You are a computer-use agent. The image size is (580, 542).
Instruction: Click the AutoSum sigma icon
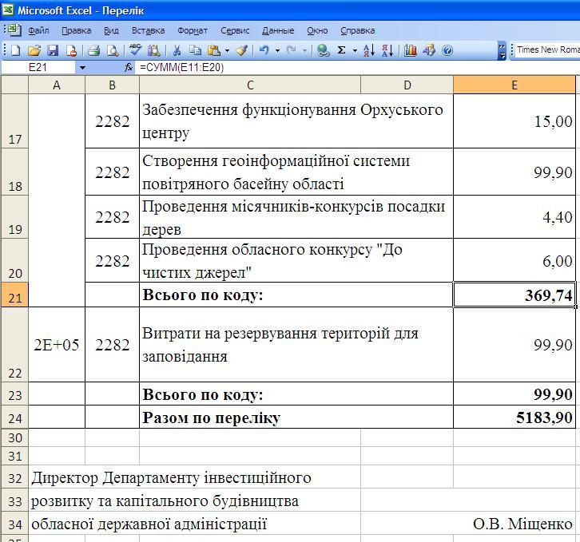(342, 50)
